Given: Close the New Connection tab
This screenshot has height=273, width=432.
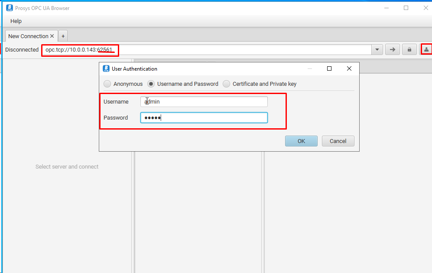Looking at the screenshot, I should [52, 36].
